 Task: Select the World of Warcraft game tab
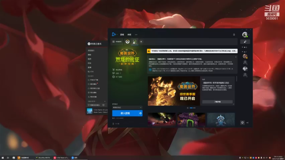pyautogui.click(x=135, y=42)
